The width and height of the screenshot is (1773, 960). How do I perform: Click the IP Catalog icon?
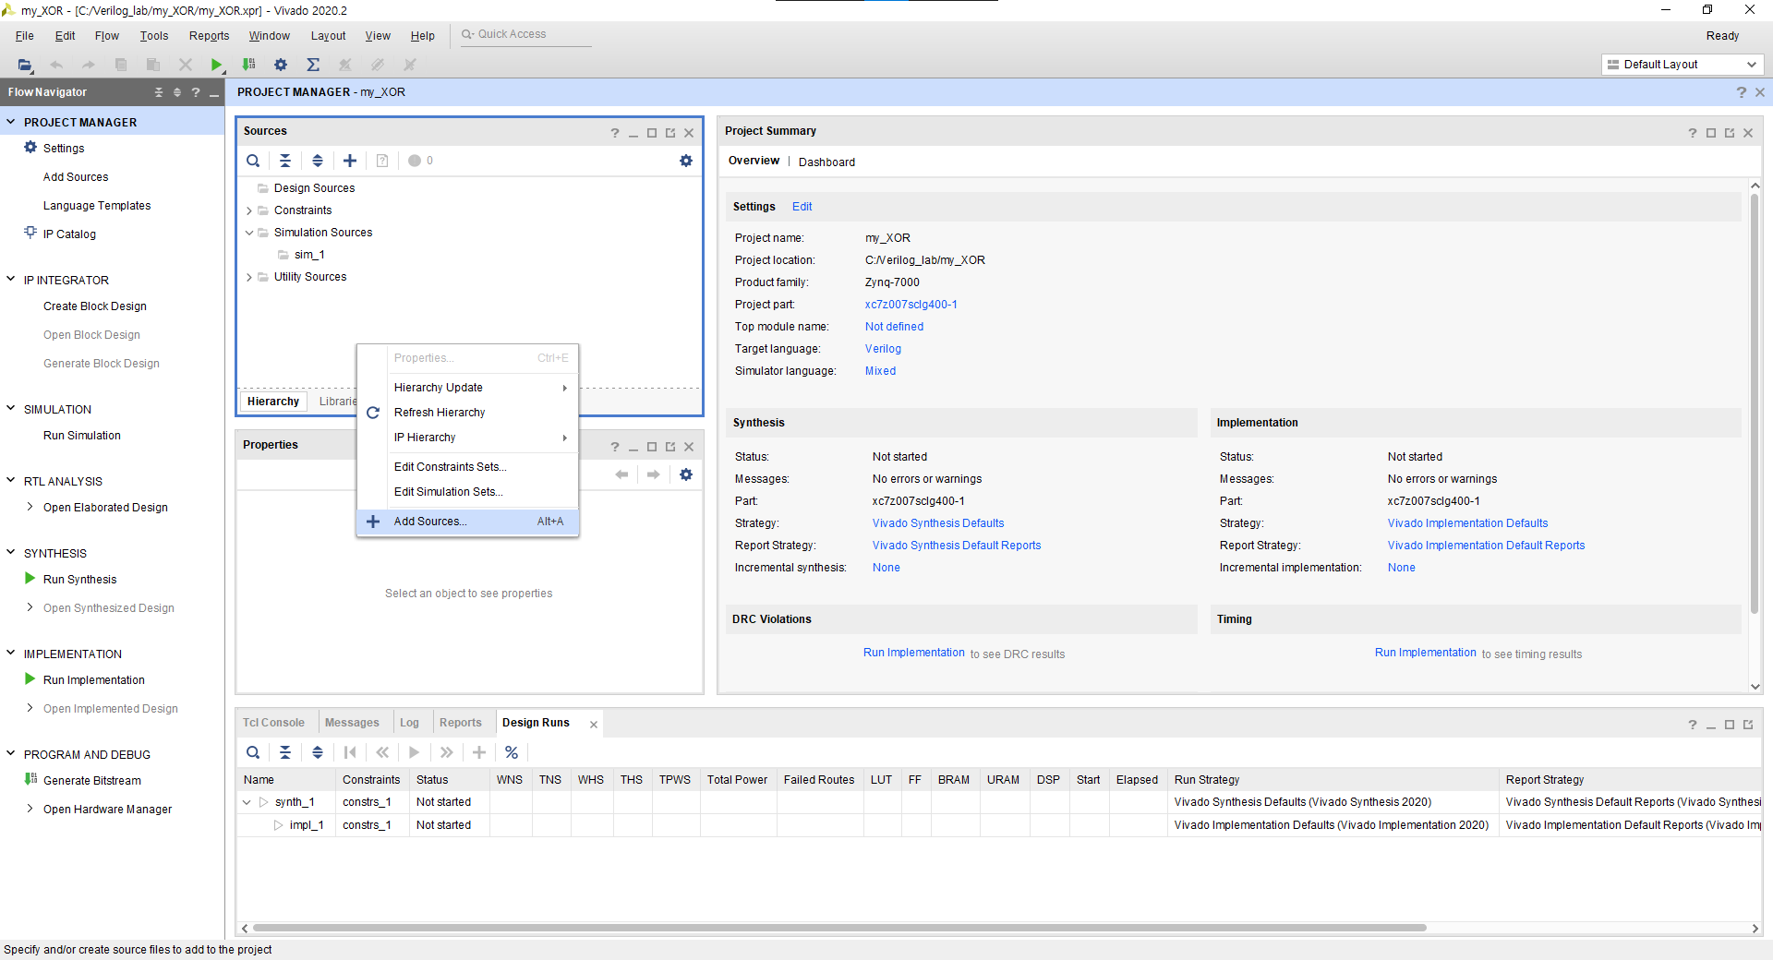(x=30, y=233)
